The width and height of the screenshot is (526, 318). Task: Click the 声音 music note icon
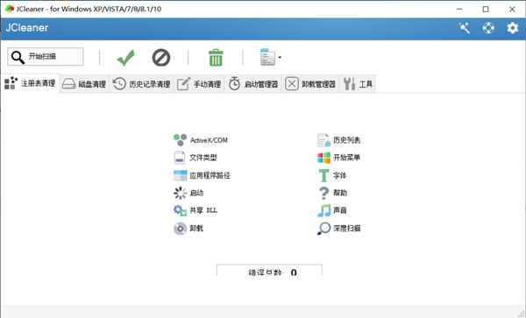click(323, 210)
